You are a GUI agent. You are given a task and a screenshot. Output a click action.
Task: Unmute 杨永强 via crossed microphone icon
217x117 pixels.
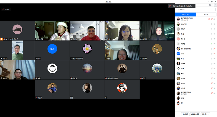tap(212, 88)
